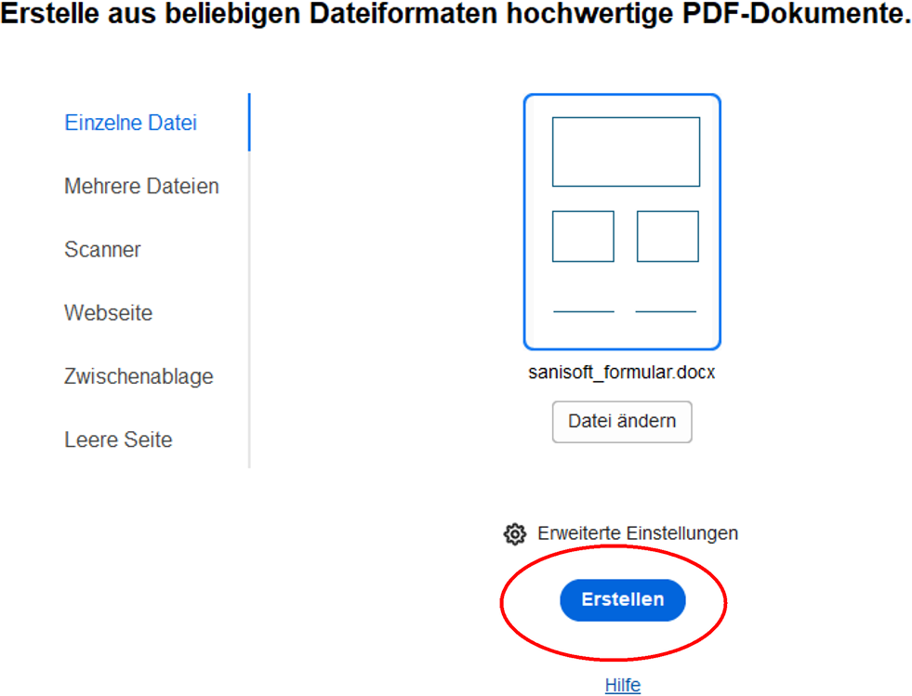Select the Einzelne Datei tab
Screen dimensions: 912x696
coord(130,123)
